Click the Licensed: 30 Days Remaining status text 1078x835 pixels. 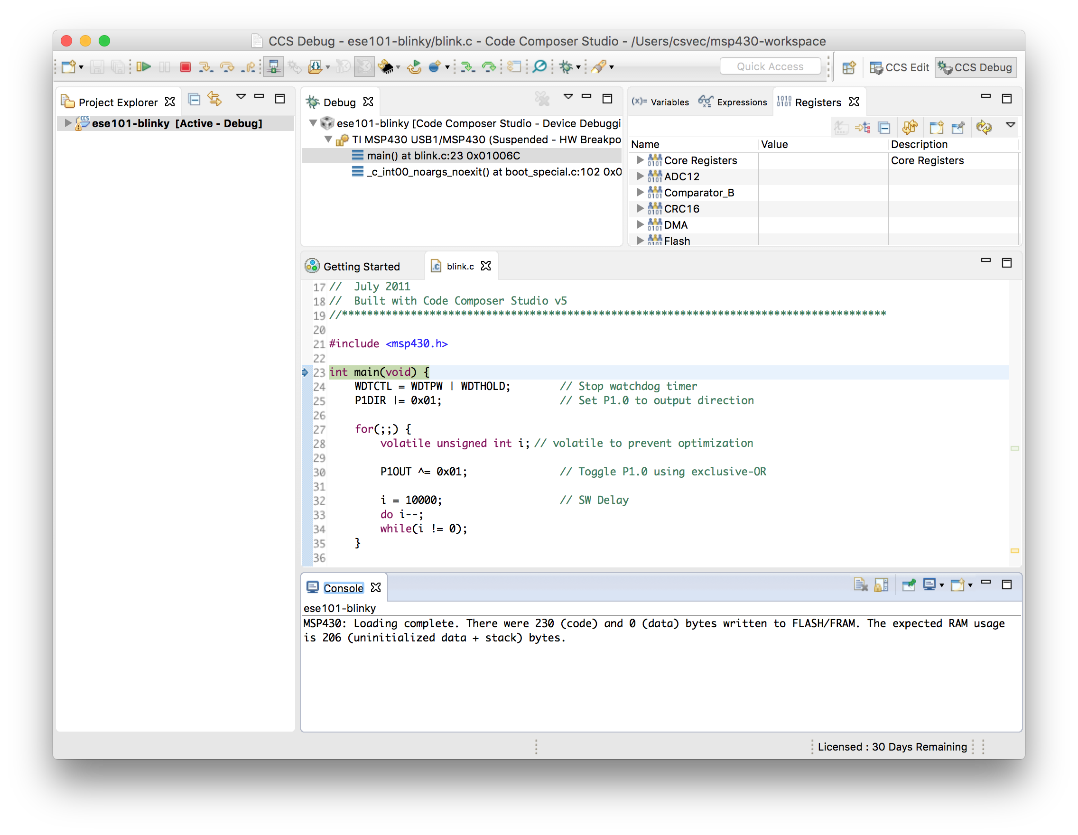coord(892,747)
